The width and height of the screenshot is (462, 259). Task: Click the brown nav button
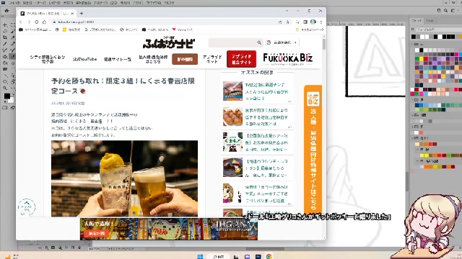[x=185, y=59]
